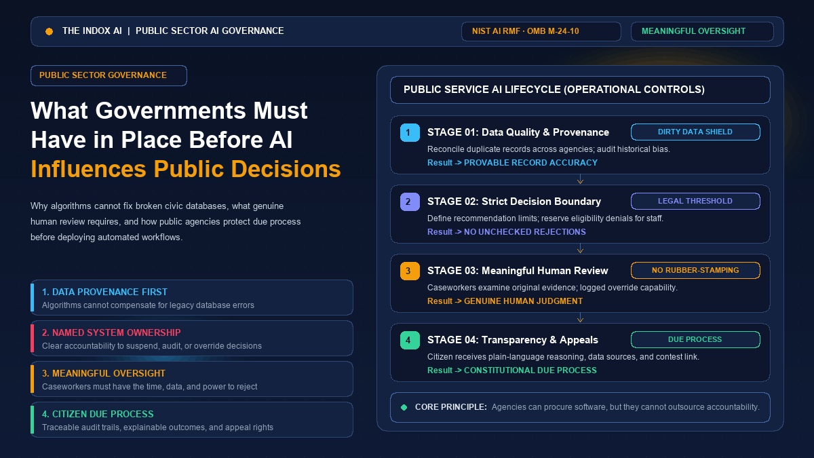Open the CITIZEN DUE PROCESS card
814x458 pixels.
point(192,420)
